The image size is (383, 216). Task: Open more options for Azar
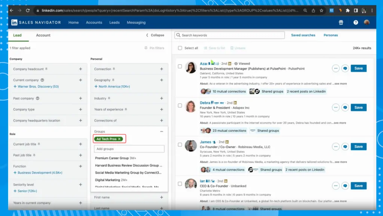pos(336,69)
